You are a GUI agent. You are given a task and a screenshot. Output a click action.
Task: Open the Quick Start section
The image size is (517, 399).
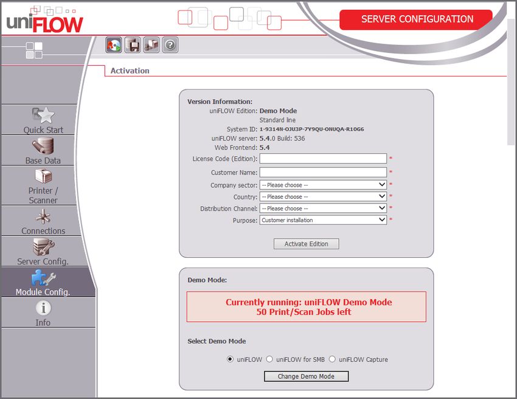43,120
